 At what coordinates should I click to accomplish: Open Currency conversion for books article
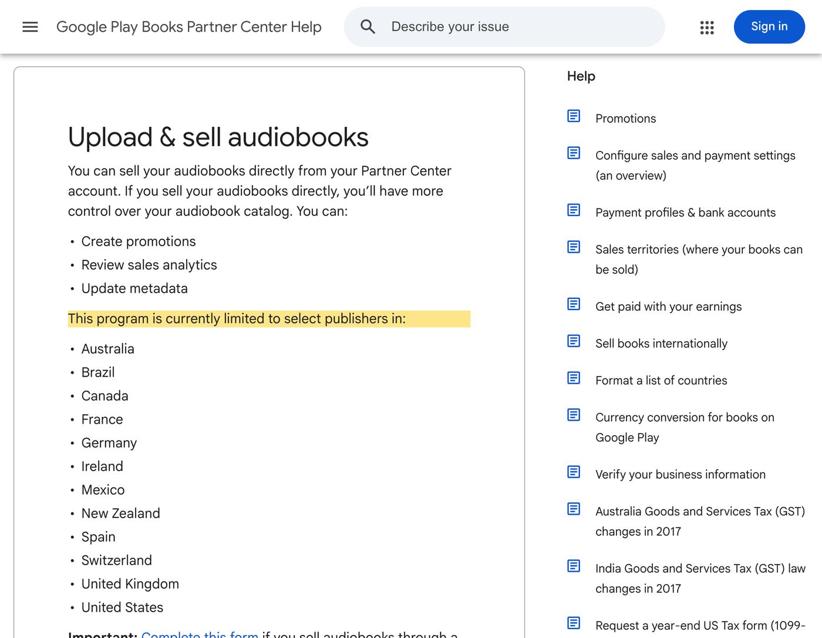click(x=685, y=428)
